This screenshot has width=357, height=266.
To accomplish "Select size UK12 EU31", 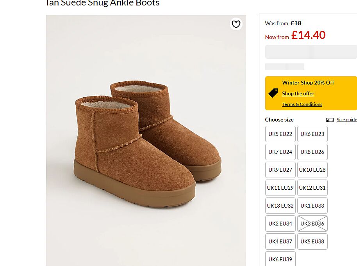I will click(312, 188).
